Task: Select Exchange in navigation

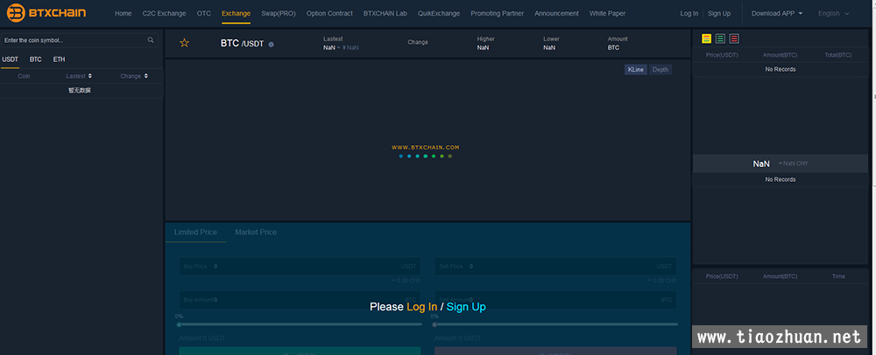Action: coord(236,13)
